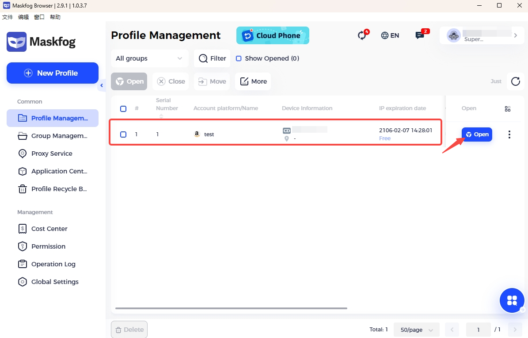The height and width of the screenshot is (338, 528).
Task: Open Global Settings
Action: point(53,282)
